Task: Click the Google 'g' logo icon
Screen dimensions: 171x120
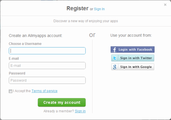Action: [115, 67]
